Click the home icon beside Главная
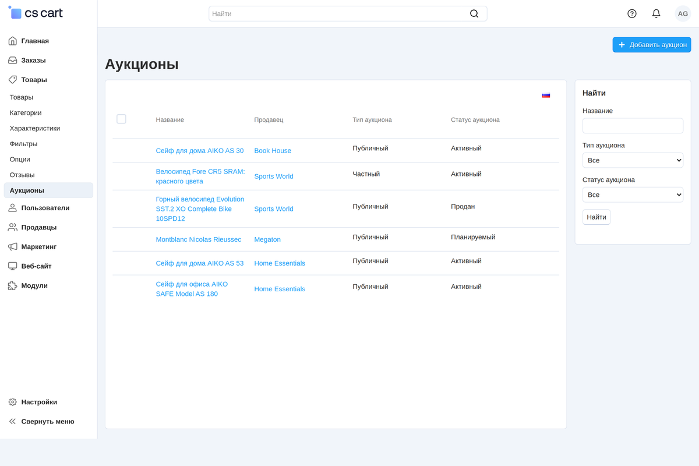The width and height of the screenshot is (699, 466). [x=13, y=41]
